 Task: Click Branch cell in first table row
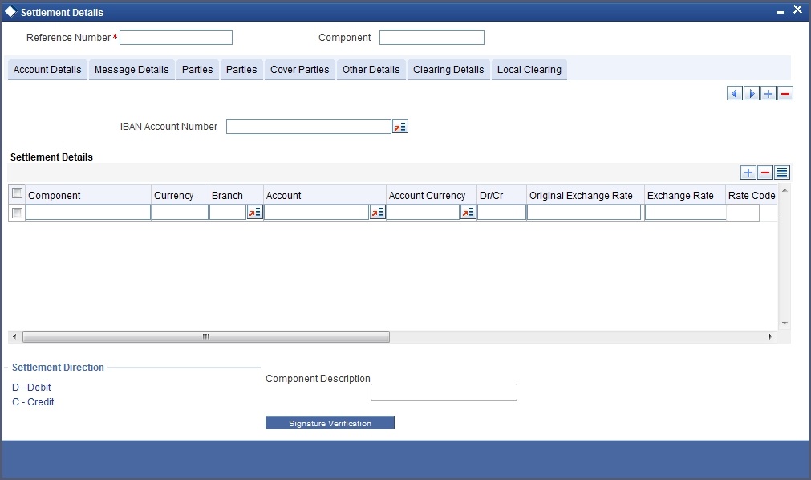pos(228,212)
